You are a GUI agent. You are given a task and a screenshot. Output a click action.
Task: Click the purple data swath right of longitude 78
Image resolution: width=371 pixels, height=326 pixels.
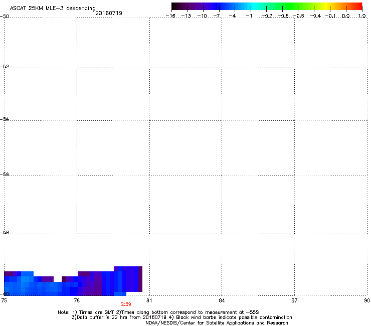pyautogui.click(x=90, y=284)
